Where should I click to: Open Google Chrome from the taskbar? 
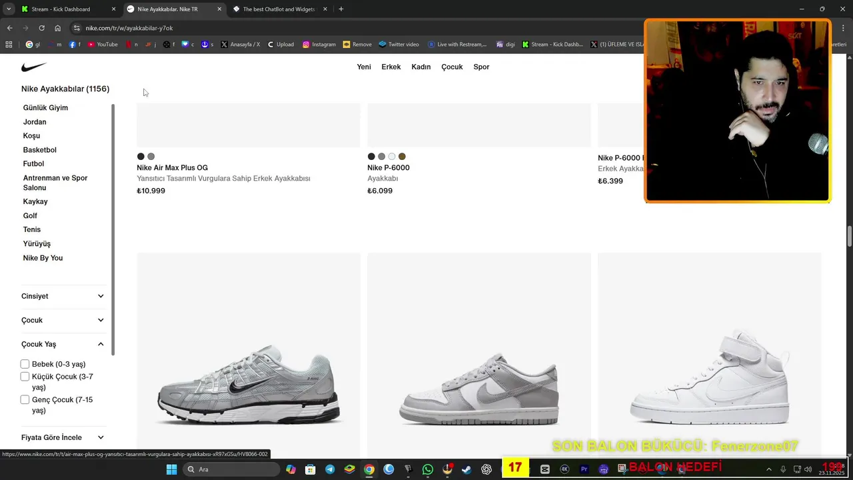[369, 469]
